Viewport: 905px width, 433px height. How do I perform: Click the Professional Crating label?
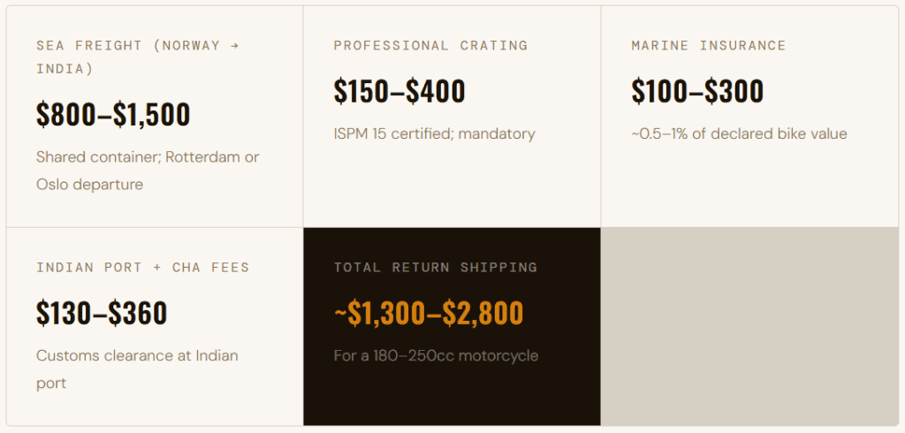coord(430,45)
